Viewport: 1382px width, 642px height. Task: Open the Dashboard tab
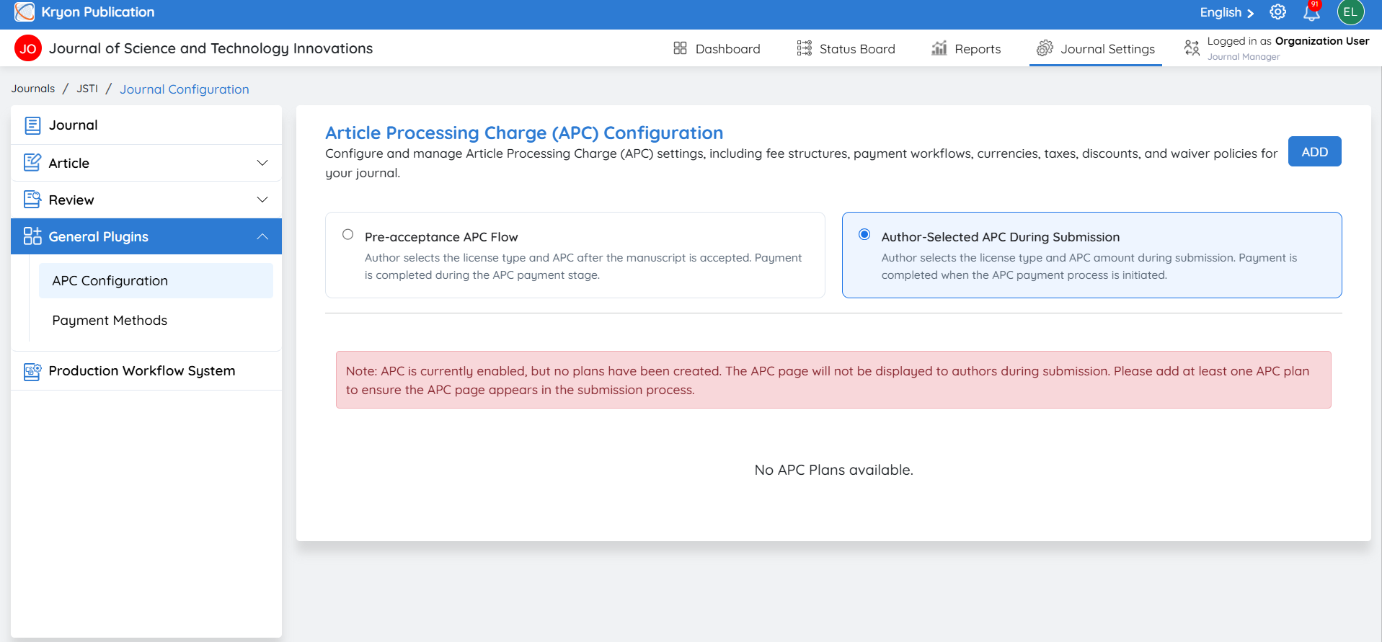coord(717,48)
